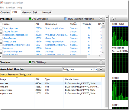129x110 pixels.
Task: Sort processes by Status column
Action: pos(75,24)
